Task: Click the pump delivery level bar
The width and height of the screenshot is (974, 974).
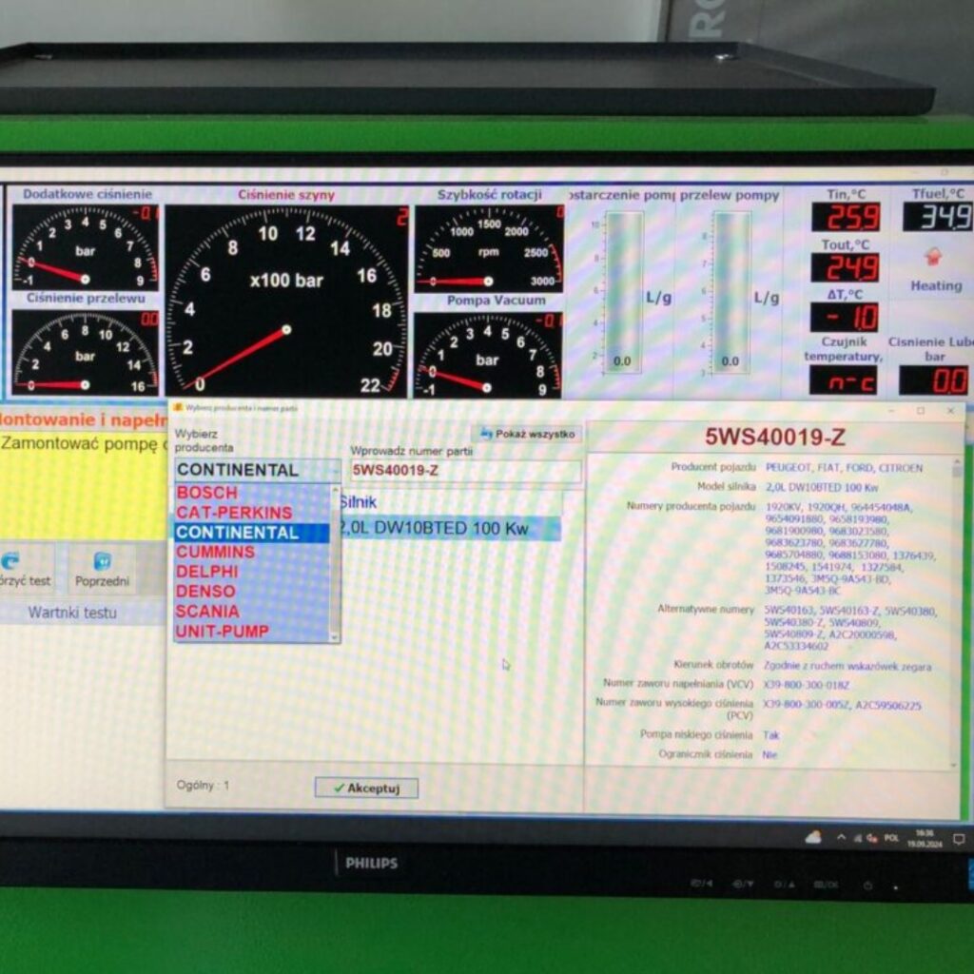Action: pos(624,292)
